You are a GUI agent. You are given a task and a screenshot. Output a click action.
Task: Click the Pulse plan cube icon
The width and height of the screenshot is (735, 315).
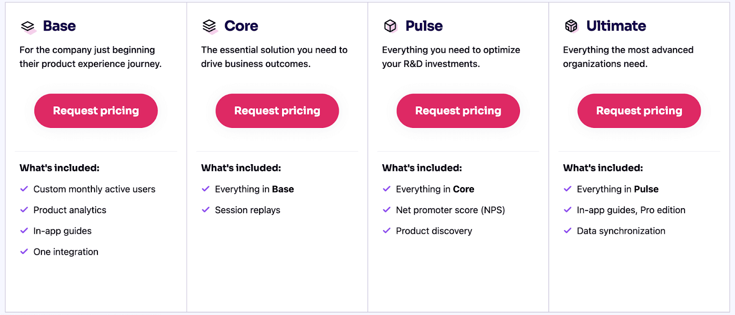[390, 26]
